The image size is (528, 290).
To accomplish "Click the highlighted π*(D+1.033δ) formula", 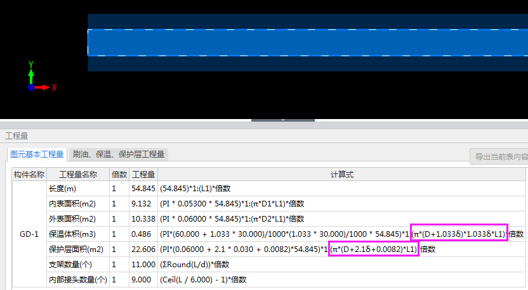I will [459, 234].
